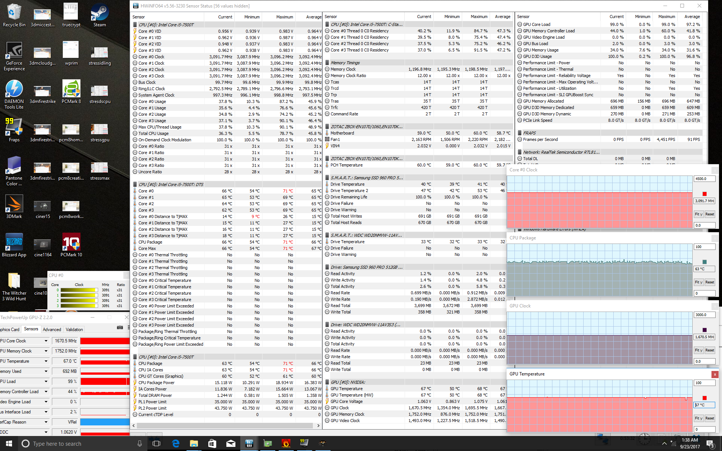
Task: Open the ciner15 desktop shortcut
Action: [42, 209]
